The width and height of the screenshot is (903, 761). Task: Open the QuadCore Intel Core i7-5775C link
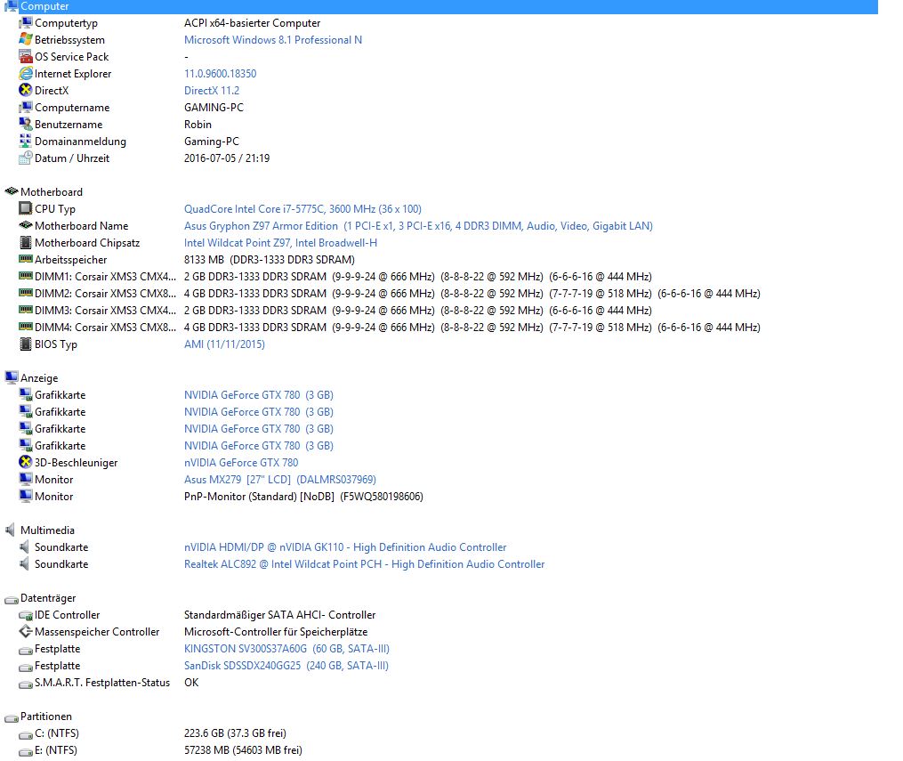coord(302,208)
